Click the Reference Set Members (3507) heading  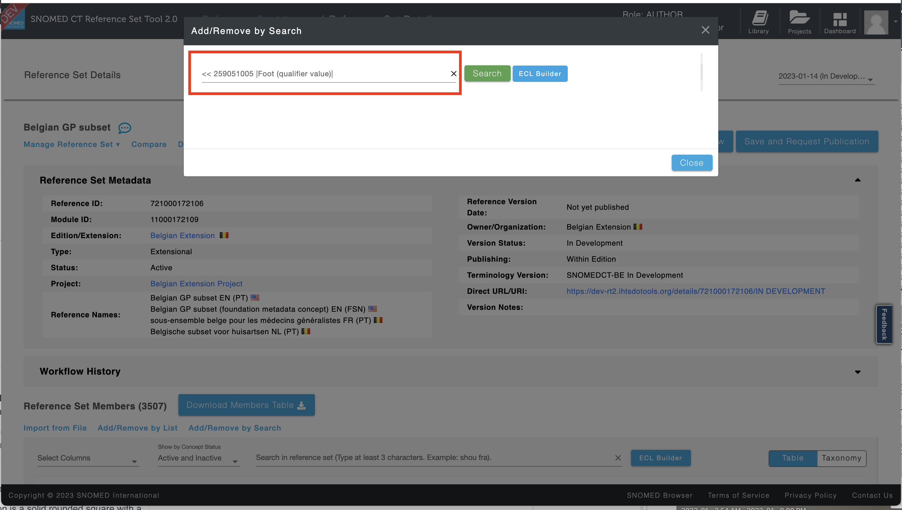pos(95,406)
